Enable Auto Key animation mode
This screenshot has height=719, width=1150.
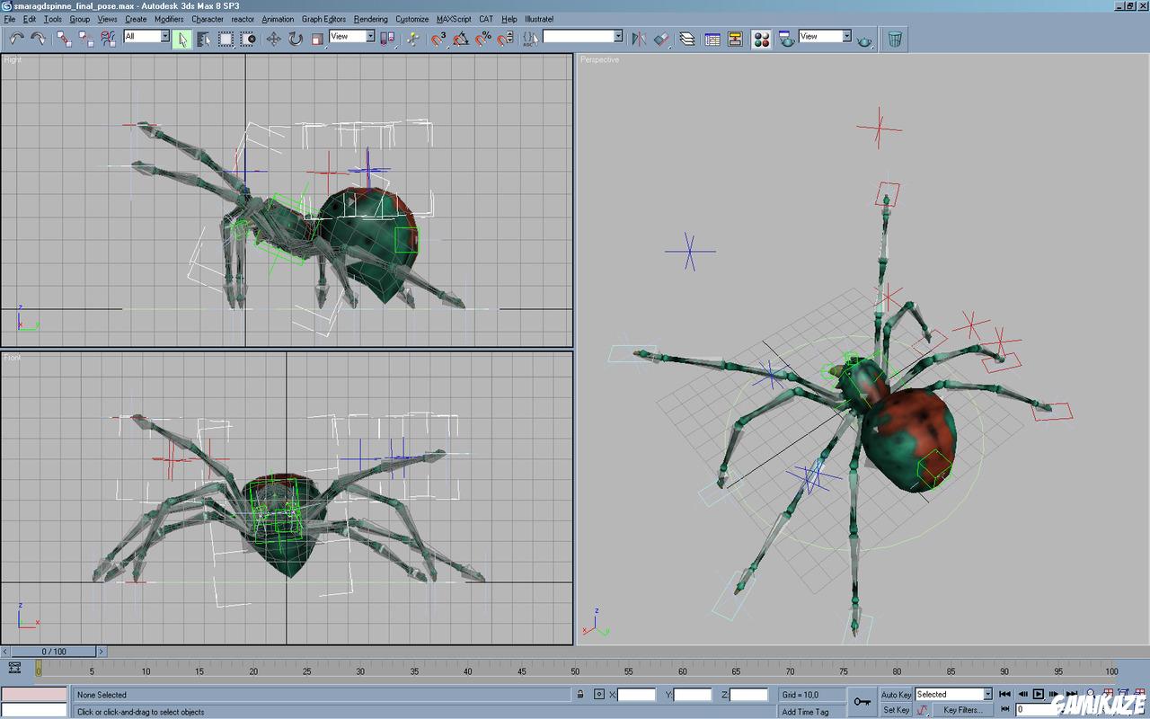(x=896, y=695)
